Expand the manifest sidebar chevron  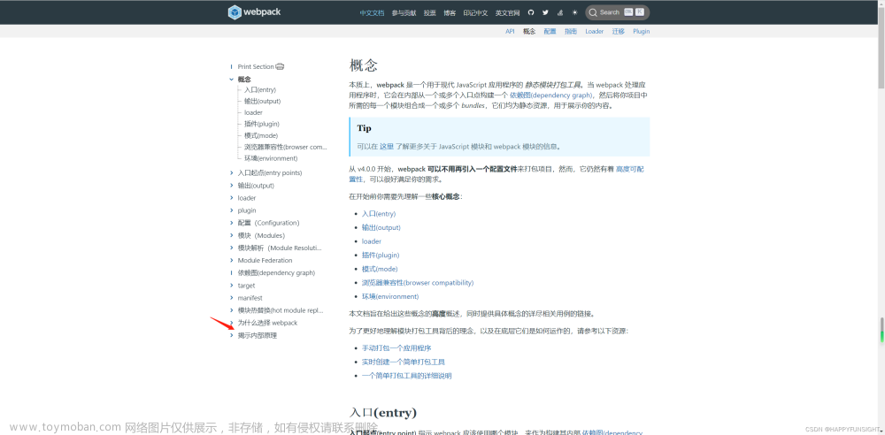point(231,297)
